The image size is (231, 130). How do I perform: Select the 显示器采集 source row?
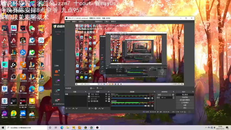tap(99, 101)
